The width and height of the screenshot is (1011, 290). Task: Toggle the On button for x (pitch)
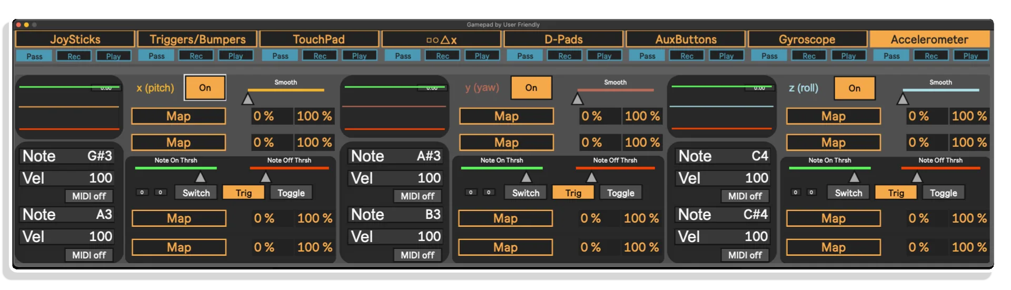click(x=205, y=88)
